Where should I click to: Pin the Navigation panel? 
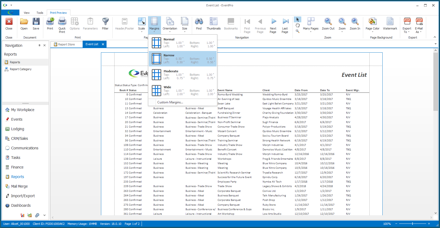[x=39, y=45]
